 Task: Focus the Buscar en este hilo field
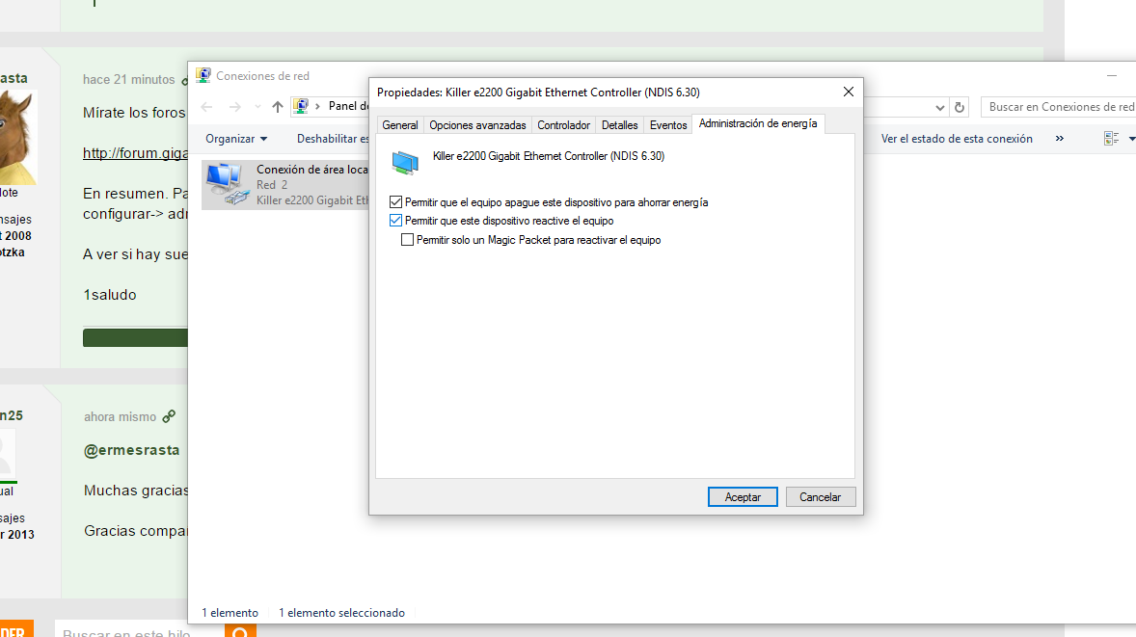click(x=139, y=631)
